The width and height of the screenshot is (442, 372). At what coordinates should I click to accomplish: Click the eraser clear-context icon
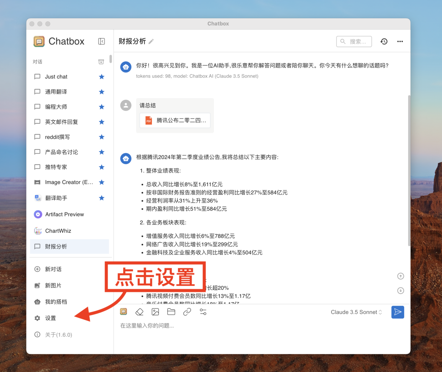[x=140, y=312]
